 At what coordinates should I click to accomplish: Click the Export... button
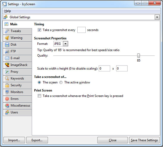pyautogui.click(x=37, y=140)
